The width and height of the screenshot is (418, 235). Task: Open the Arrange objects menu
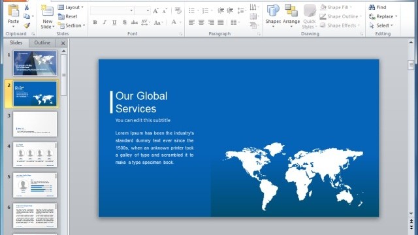(291, 16)
